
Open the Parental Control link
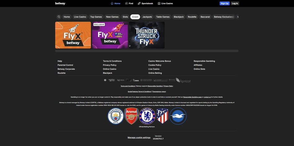tap(65, 65)
